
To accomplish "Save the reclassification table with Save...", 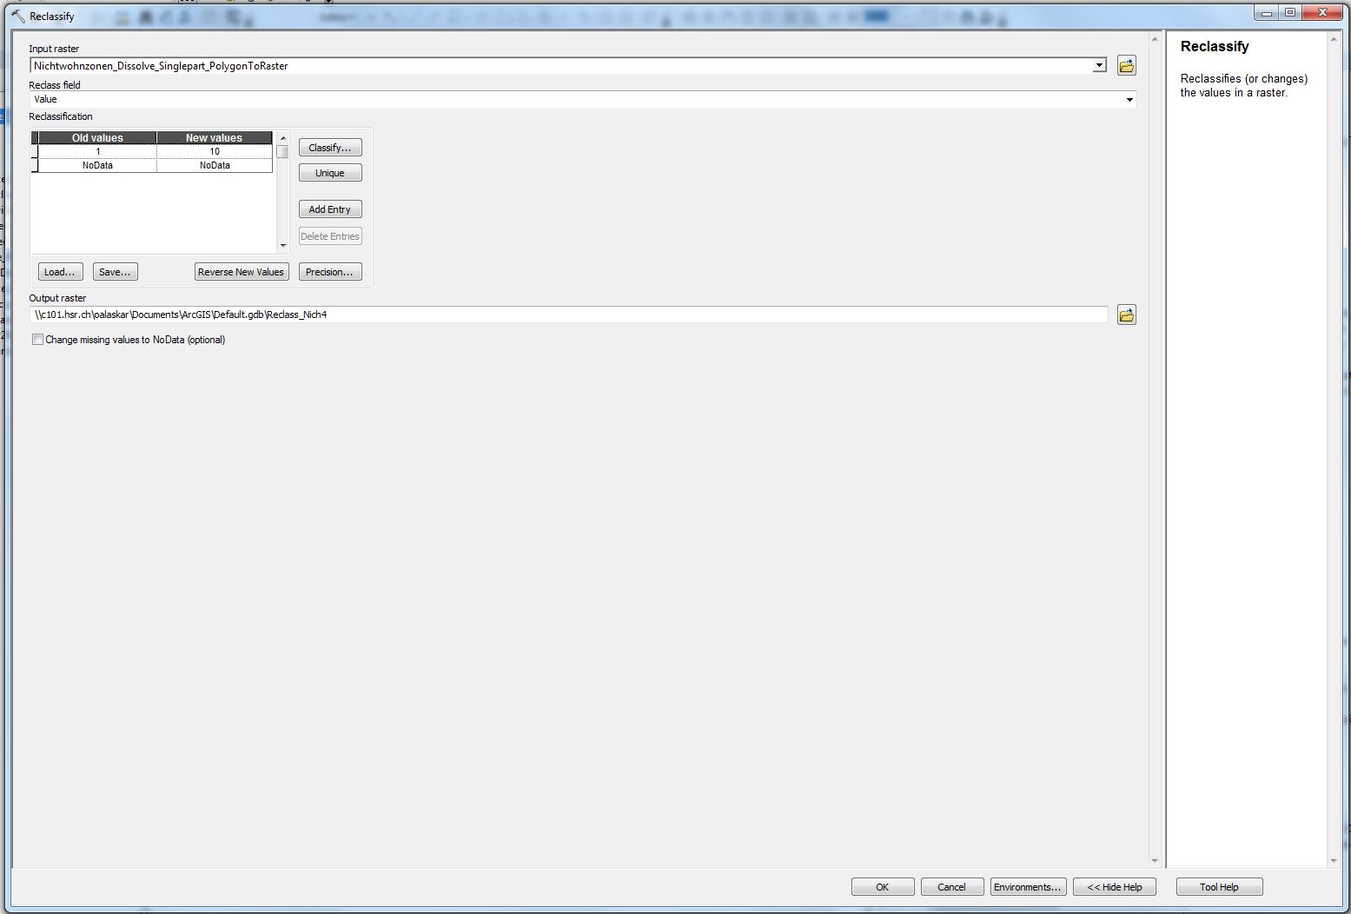I will (115, 272).
